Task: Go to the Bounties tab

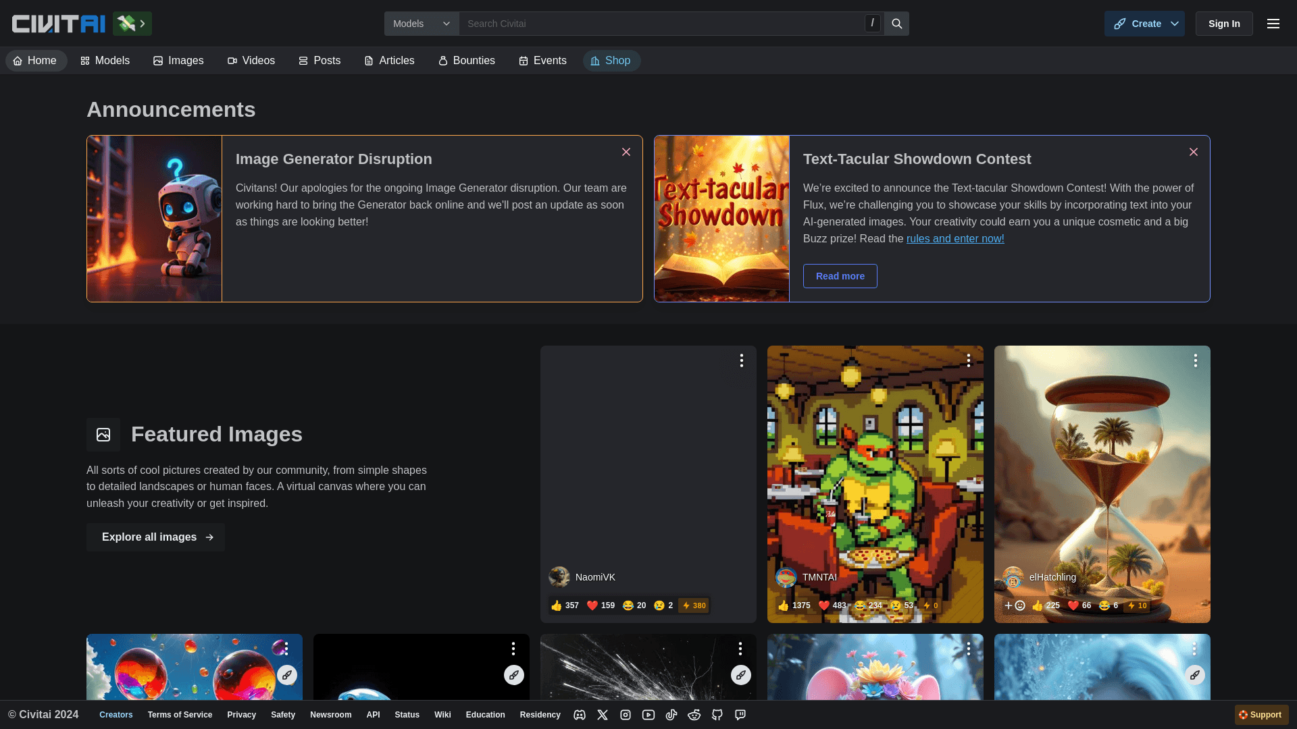Action: coord(467,61)
